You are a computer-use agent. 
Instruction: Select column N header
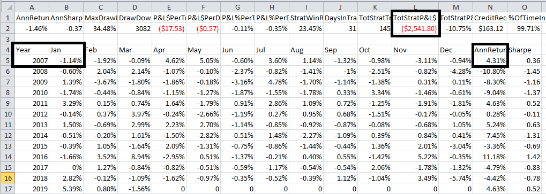(x=490, y=6)
